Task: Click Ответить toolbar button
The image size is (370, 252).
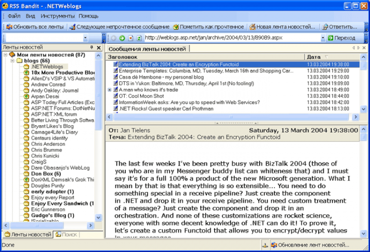Action: pyautogui.click(x=339, y=27)
